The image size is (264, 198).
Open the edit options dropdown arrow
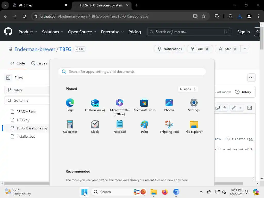[241, 108]
